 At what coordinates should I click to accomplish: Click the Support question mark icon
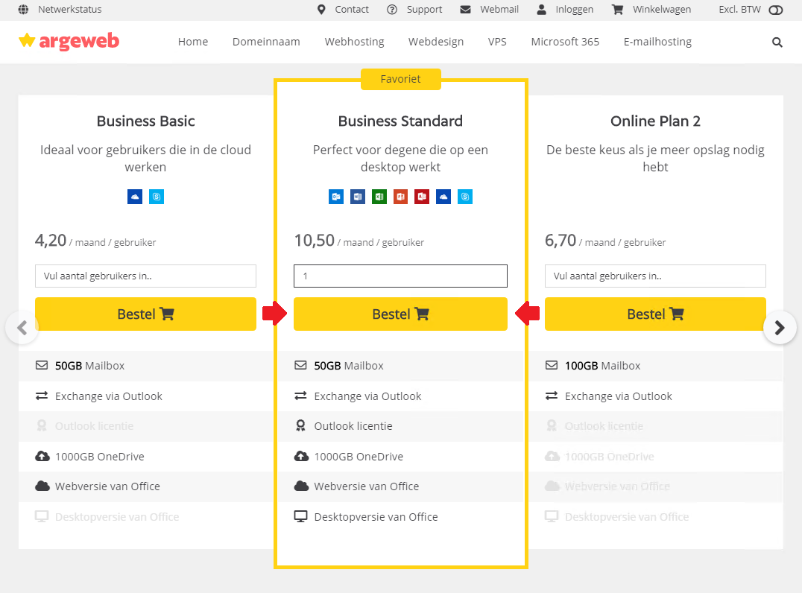(392, 9)
